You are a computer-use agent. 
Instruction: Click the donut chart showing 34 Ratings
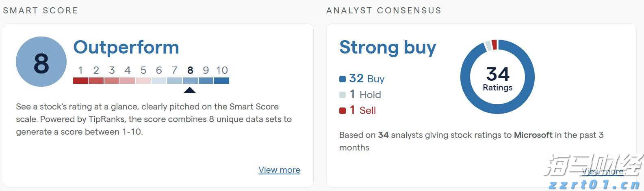coord(497,77)
